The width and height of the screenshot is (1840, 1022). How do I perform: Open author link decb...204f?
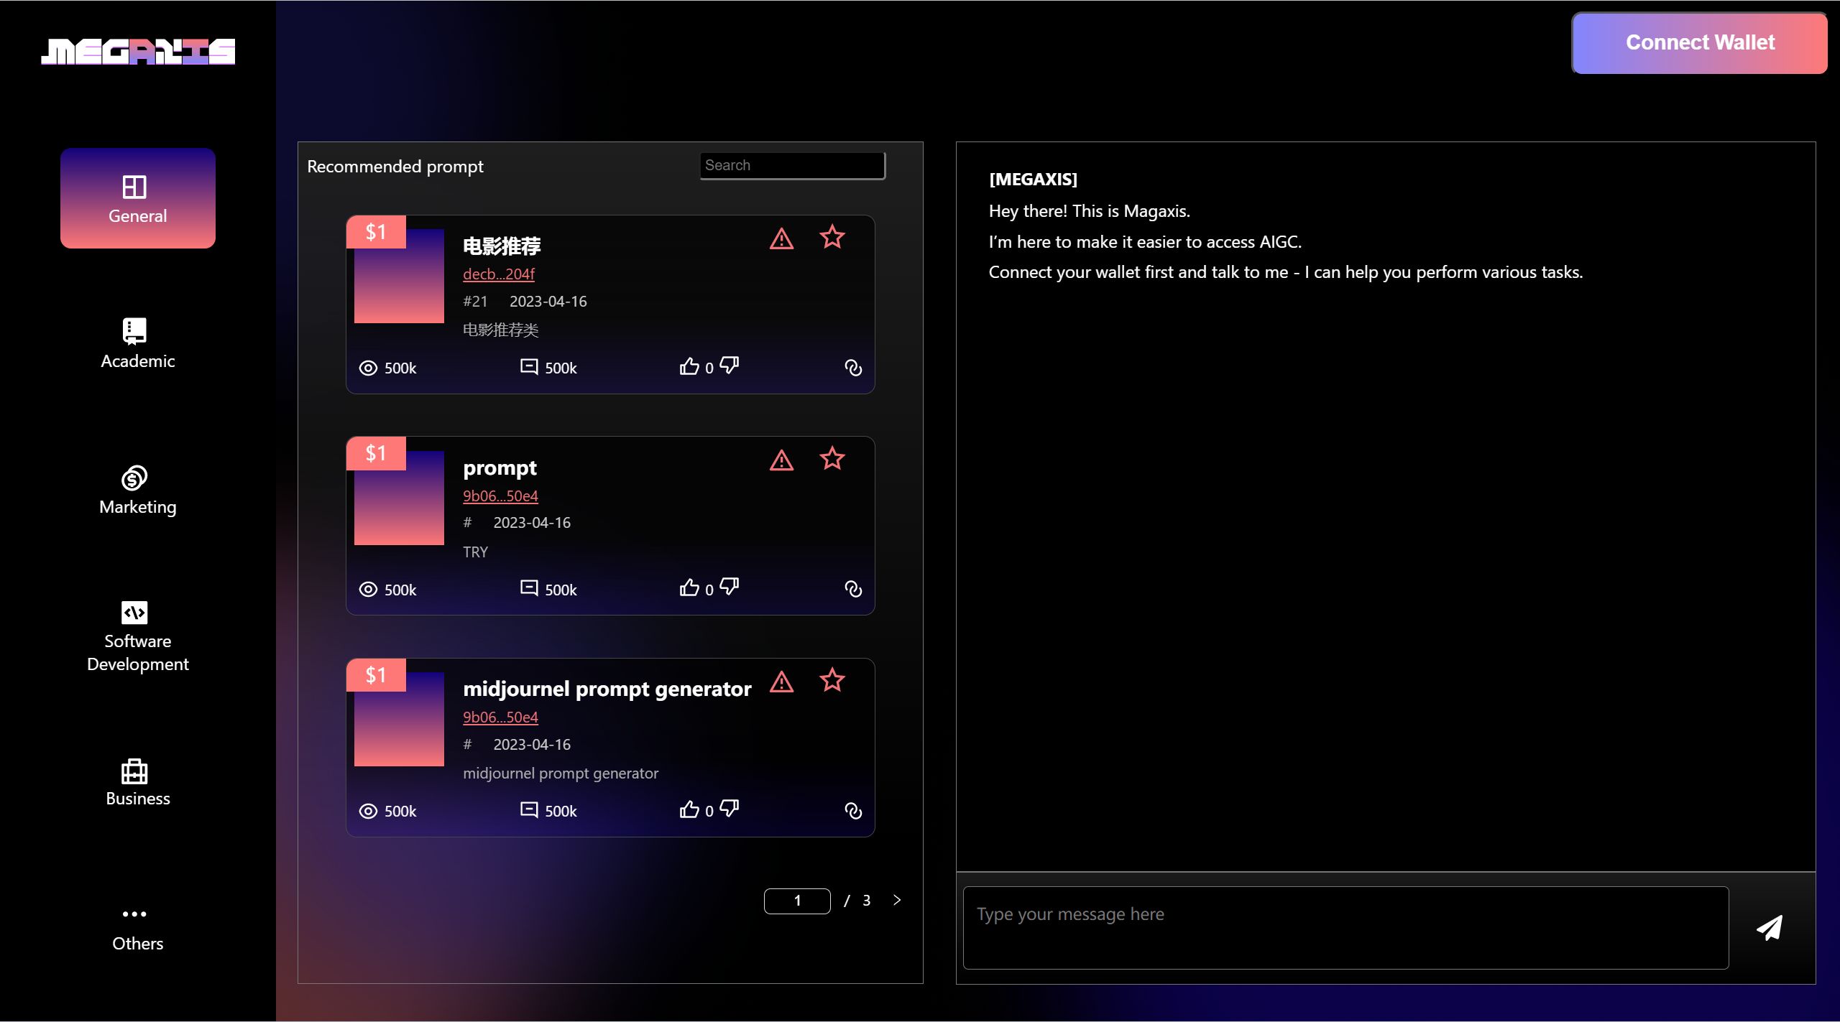[x=499, y=274]
